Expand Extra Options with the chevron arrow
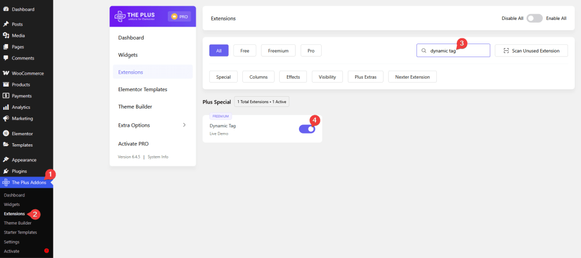The width and height of the screenshot is (581, 258). tap(184, 125)
